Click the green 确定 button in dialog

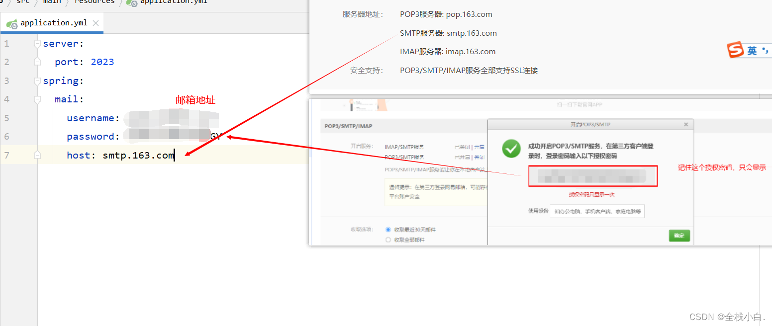(x=679, y=236)
